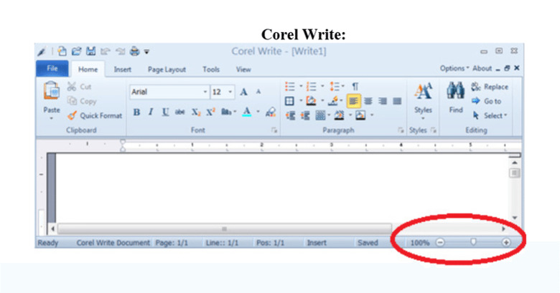Switch to the Page Layout tab
This screenshot has width=560, height=293.
pos(167,69)
